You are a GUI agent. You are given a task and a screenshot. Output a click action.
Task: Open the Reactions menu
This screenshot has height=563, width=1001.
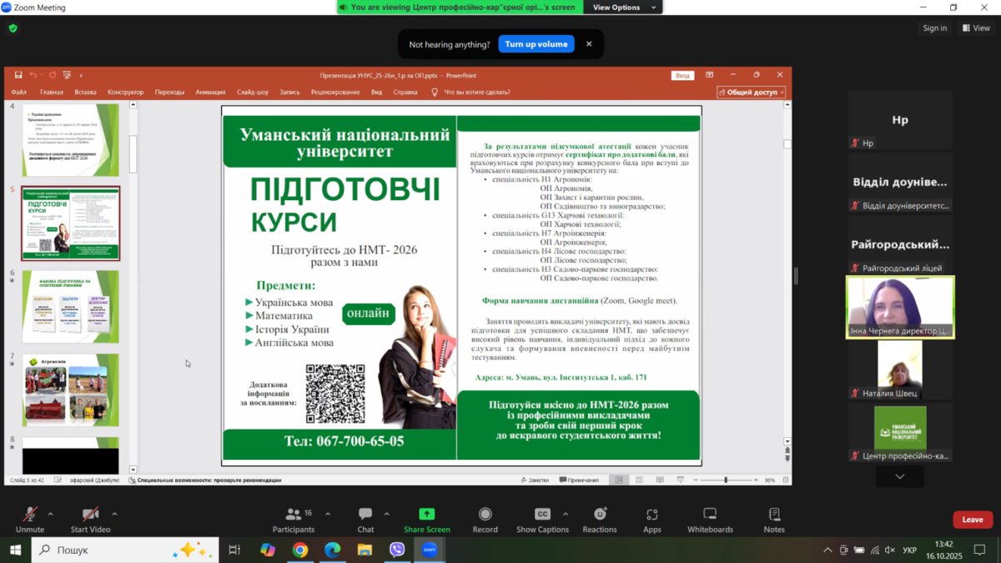coord(599,520)
